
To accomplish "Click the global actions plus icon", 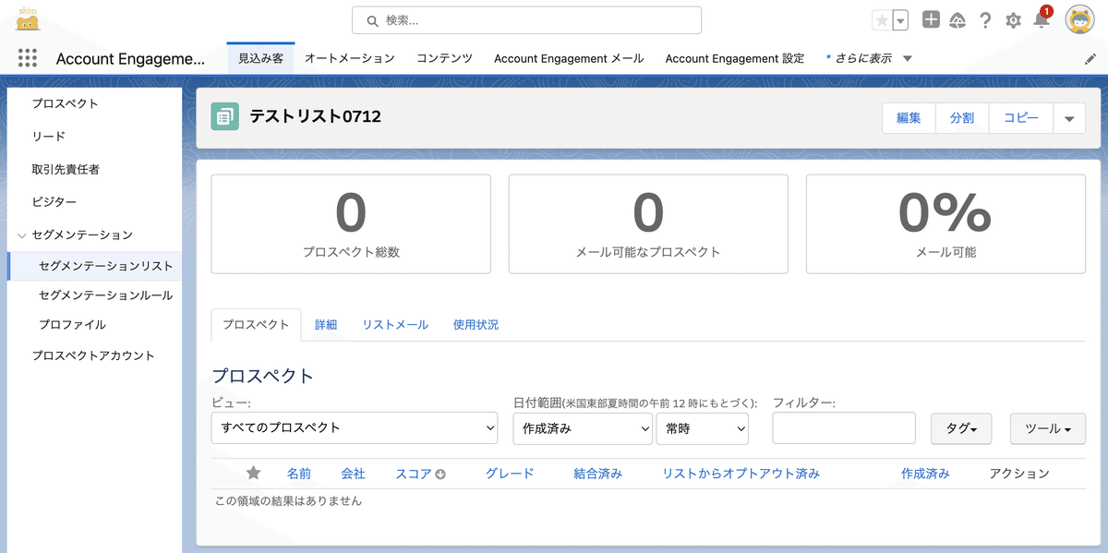I will pyautogui.click(x=931, y=19).
